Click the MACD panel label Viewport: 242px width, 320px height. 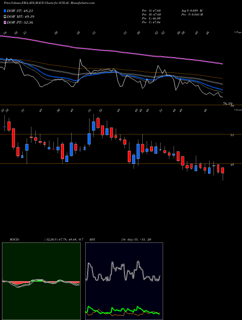15,240
